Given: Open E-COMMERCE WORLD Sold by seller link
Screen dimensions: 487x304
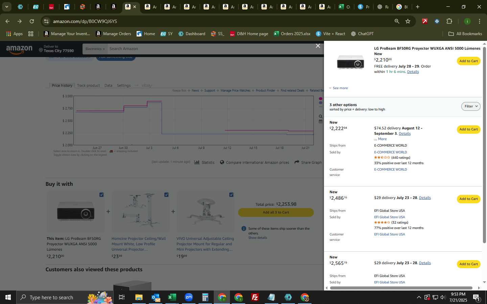Looking at the screenshot, I should point(390,152).
